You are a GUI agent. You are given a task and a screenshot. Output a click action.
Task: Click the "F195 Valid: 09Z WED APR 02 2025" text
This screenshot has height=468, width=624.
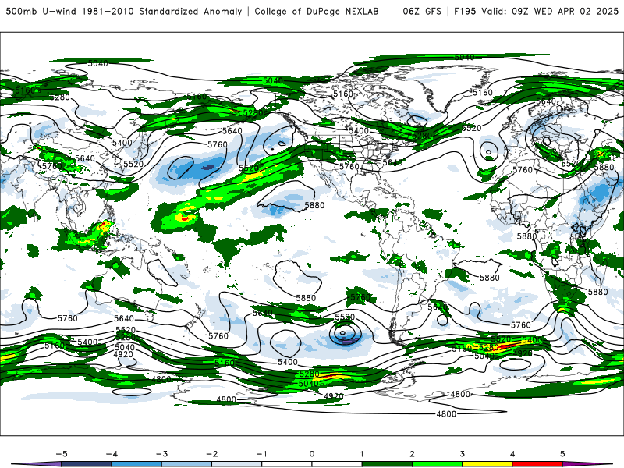[536, 11]
